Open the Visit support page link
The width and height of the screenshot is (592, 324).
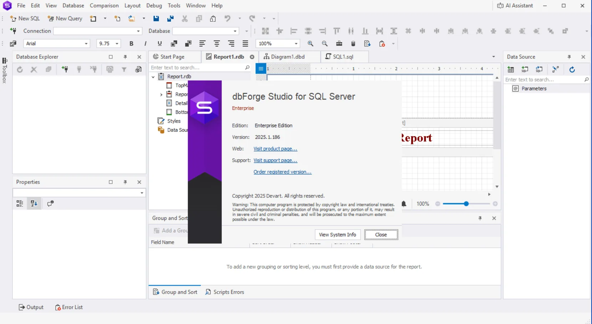[275, 160]
